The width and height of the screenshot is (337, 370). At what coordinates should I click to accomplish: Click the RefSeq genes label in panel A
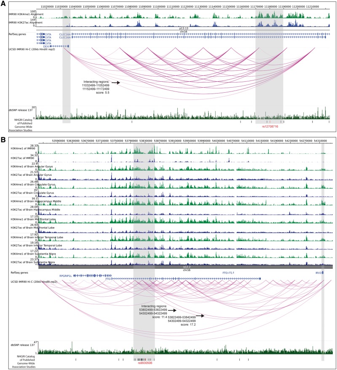17,34
